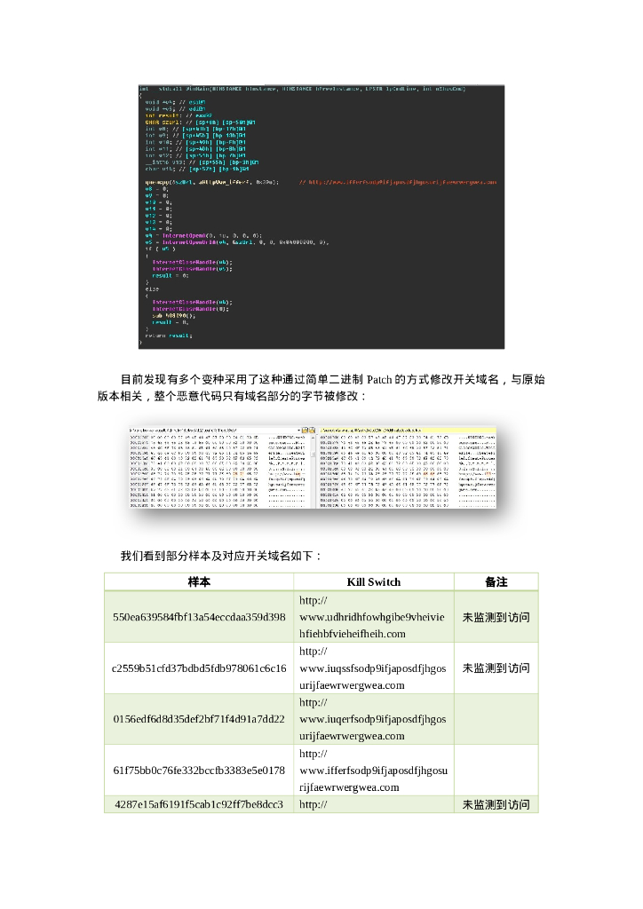Click http:// in the 4287e15a row
The width and height of the screenshot is (643, 909).
pos(314,804)
